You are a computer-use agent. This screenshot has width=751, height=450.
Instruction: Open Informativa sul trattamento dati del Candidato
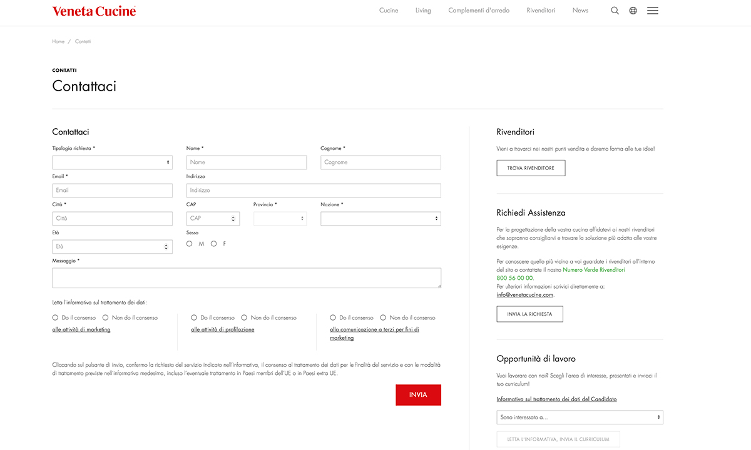pos(557,399)
